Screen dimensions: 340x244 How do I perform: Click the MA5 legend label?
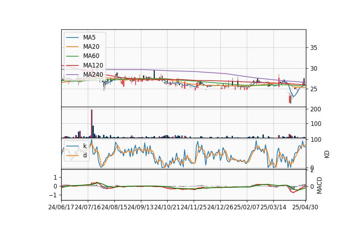[89, 37]
